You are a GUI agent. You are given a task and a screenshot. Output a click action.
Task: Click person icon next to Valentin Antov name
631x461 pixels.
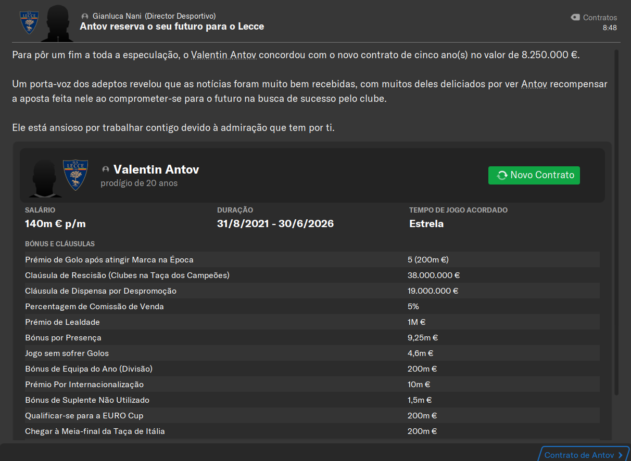[x=106, y=169]
